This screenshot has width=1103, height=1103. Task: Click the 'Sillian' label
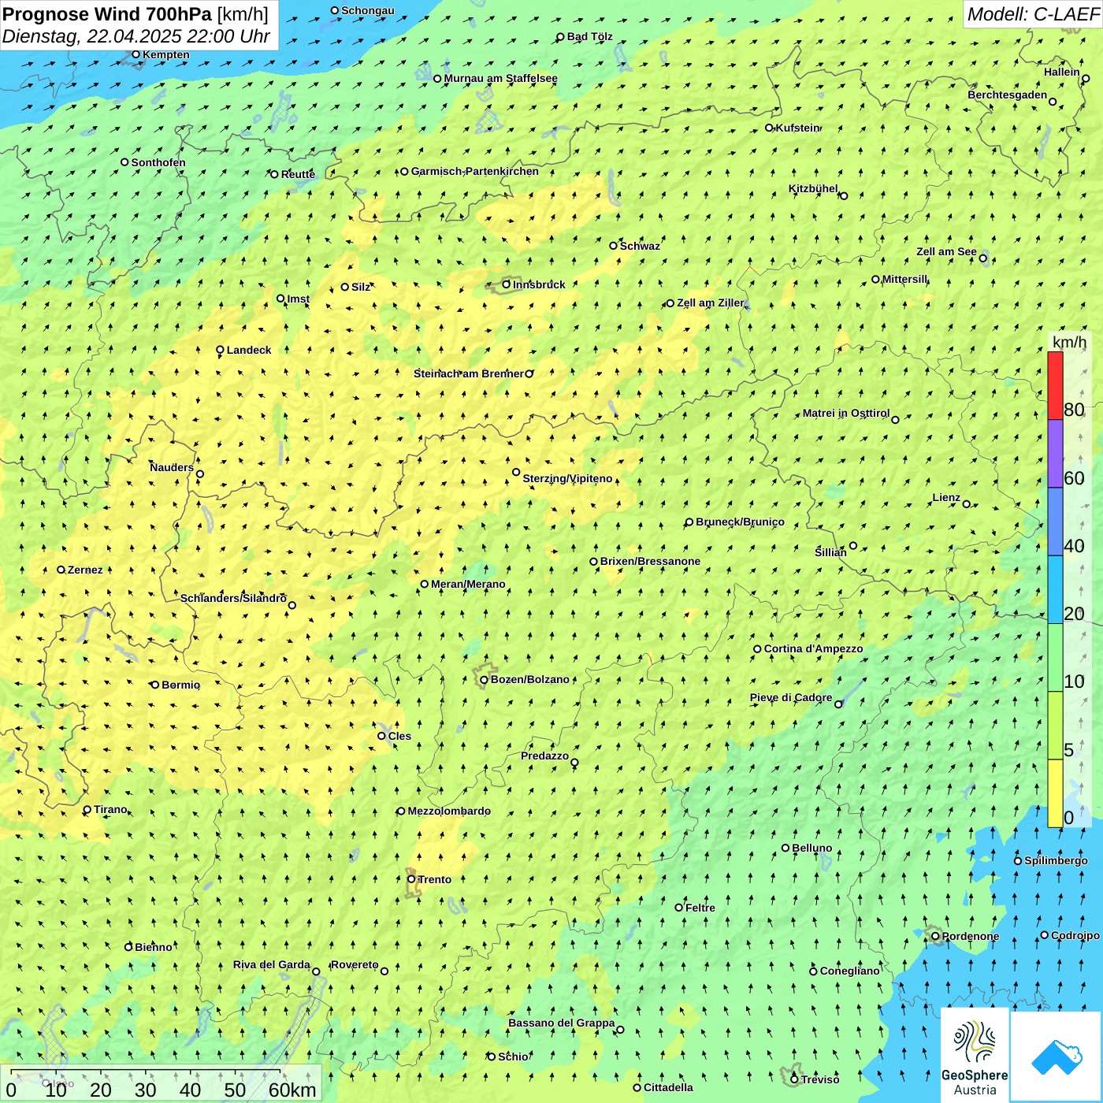pos(830,552)
